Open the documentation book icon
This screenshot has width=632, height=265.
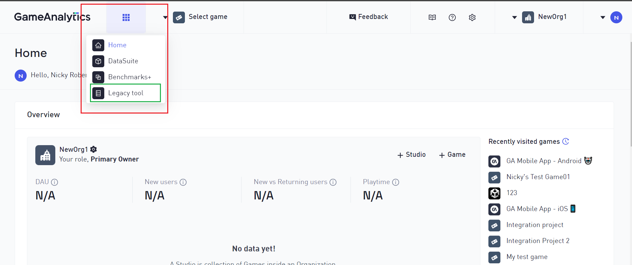[432, 17]
